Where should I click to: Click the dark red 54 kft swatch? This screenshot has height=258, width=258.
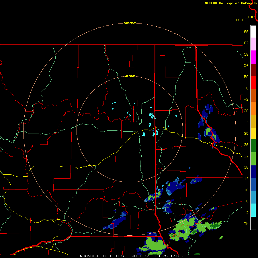pos(253,70)
